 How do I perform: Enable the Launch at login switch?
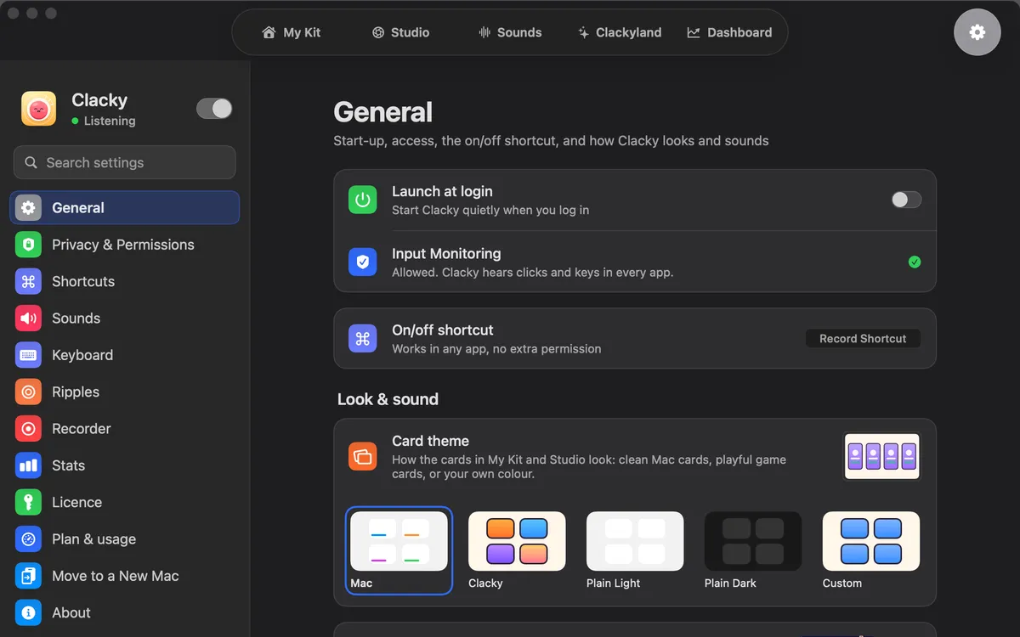click(x=906, y=200)
